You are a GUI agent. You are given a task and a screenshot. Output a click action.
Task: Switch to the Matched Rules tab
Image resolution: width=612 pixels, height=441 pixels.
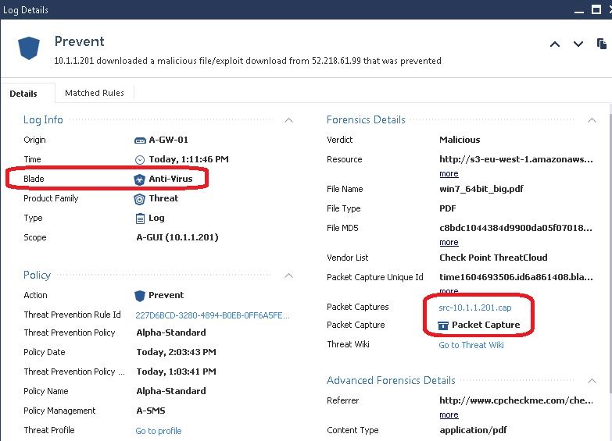(95, 93)
